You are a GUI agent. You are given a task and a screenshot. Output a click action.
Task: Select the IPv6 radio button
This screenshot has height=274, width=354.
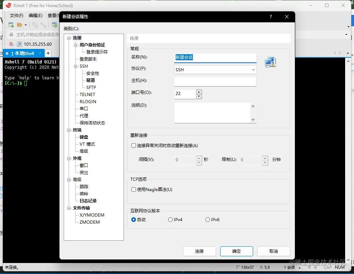tap(207, 219)
